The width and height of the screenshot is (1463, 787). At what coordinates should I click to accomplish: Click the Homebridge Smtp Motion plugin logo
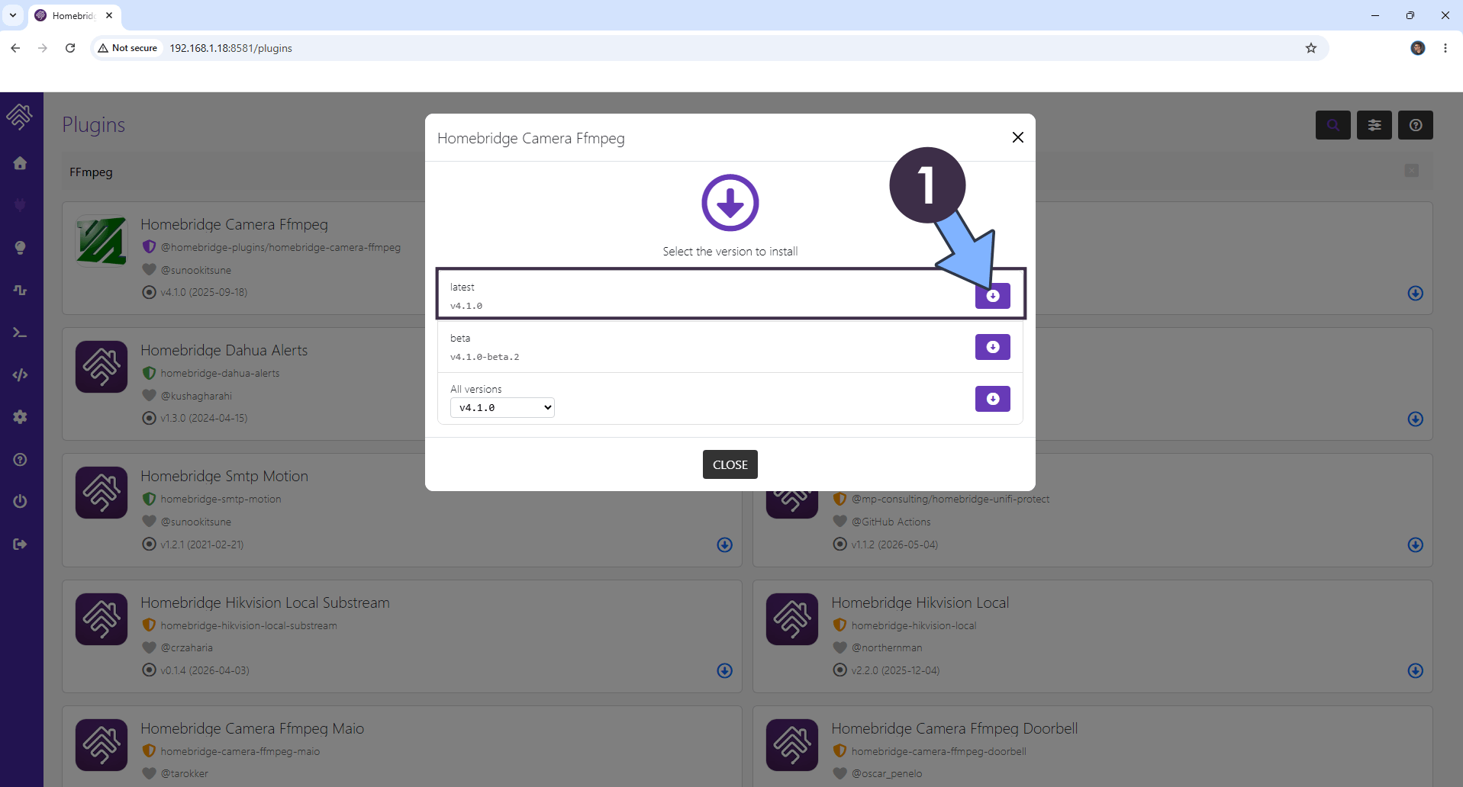point(102,493)
